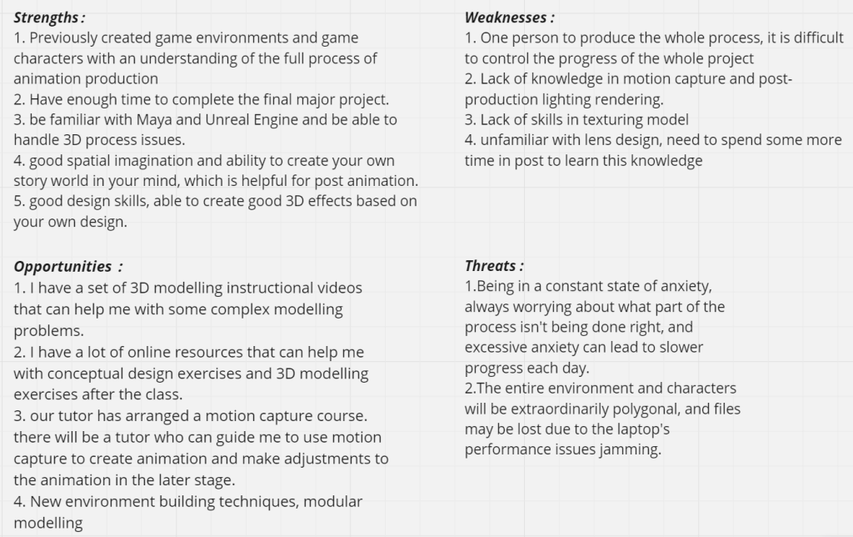853x537 pixels.
Task: Click the 'Previously created game environments' line
Action: click(186, 38)
